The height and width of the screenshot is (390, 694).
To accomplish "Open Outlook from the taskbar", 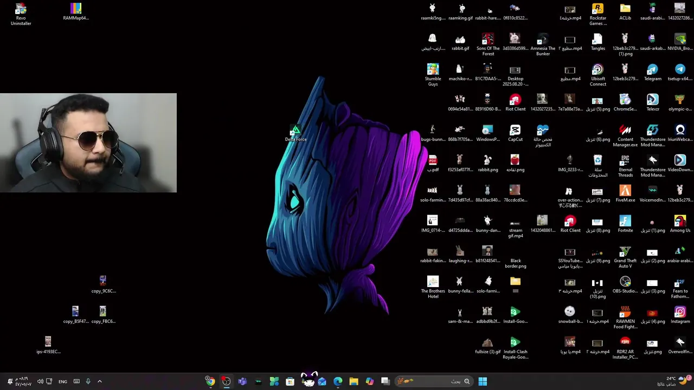I will click(322, 381).
